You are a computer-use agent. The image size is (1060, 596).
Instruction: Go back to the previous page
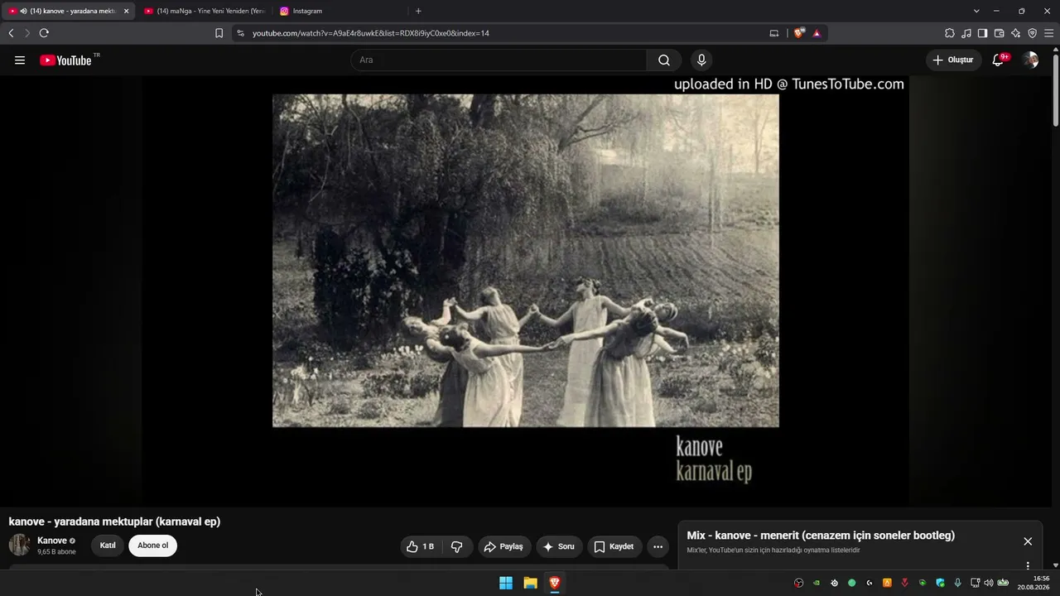tap(11, 33)
